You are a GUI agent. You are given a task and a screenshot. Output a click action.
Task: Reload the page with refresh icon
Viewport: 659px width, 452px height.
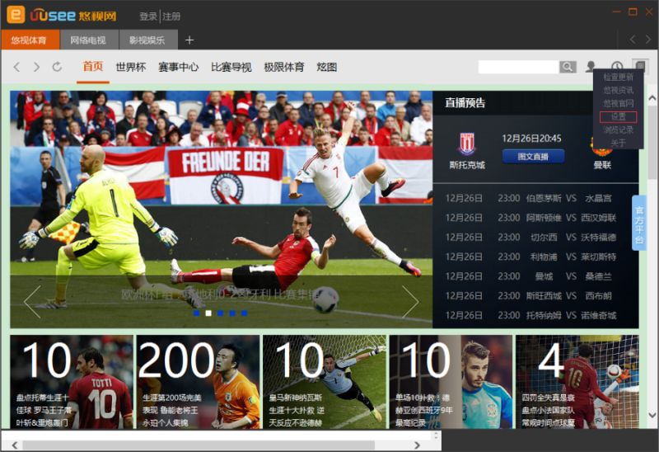[57, 67]
